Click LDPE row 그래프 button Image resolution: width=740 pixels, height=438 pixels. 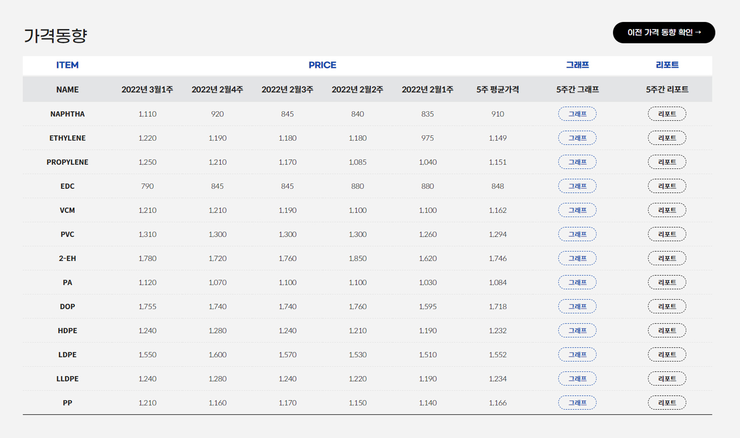[x=577, y=355]
